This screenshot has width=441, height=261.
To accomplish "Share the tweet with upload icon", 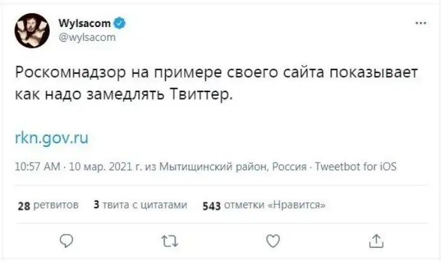I will pyautogui.click(x=375, y=240).
